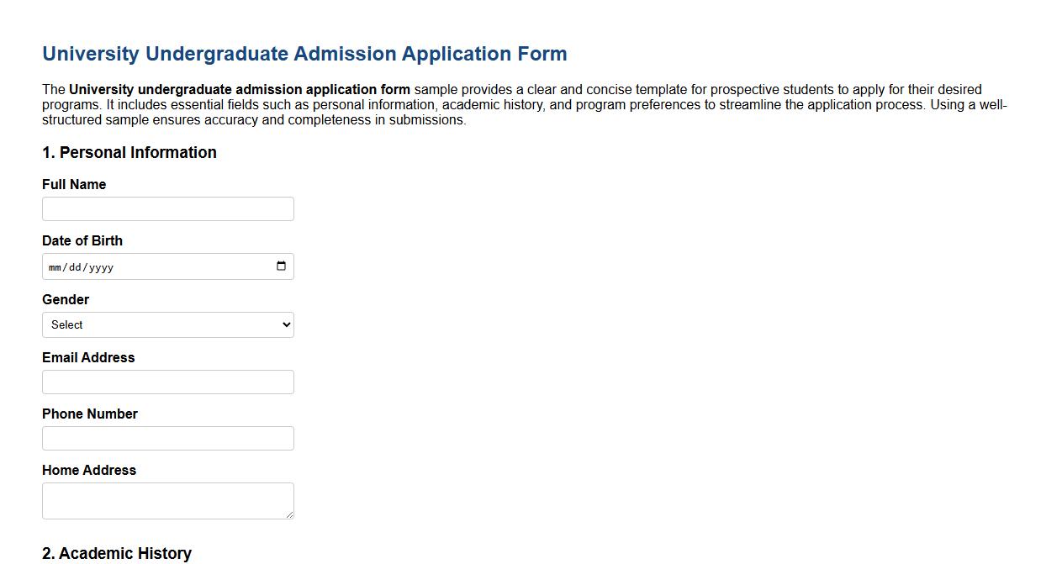Image resolution: width=1062 pixels, height=564 pixels.
Task: Click the Gender field label
Action: coord(65,299)
